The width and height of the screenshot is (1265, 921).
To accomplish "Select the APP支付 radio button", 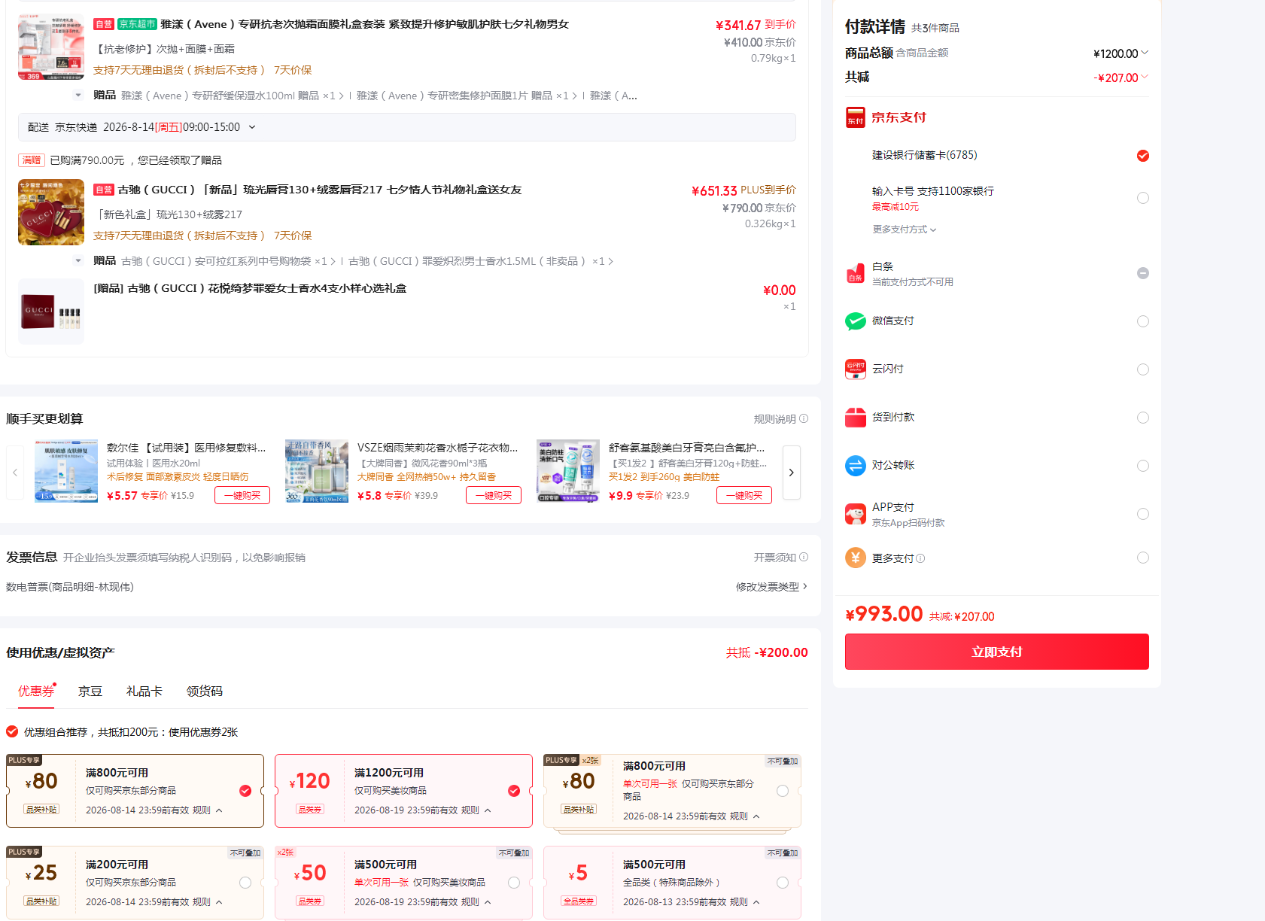I will coord(1143,514).
